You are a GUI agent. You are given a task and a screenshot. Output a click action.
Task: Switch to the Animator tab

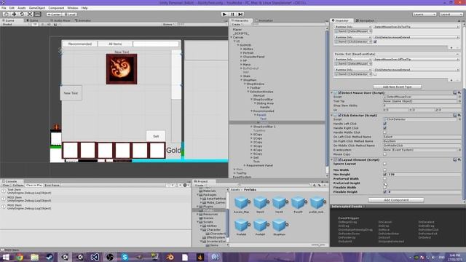pos(83,20)
